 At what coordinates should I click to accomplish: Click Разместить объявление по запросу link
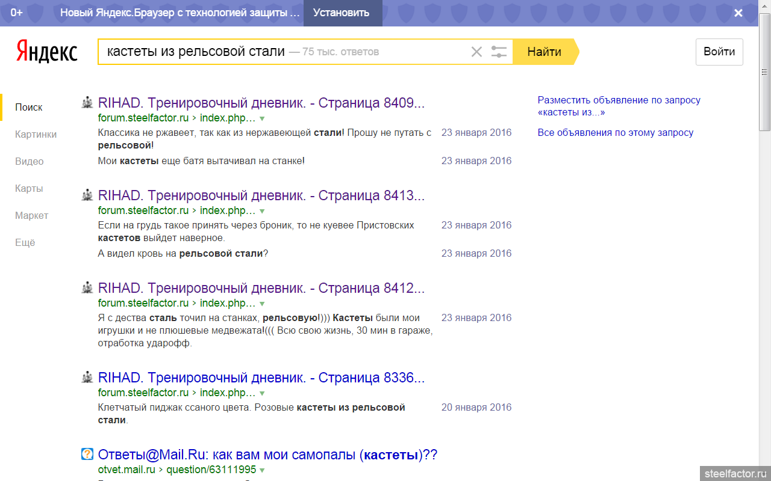coord(619,106)
